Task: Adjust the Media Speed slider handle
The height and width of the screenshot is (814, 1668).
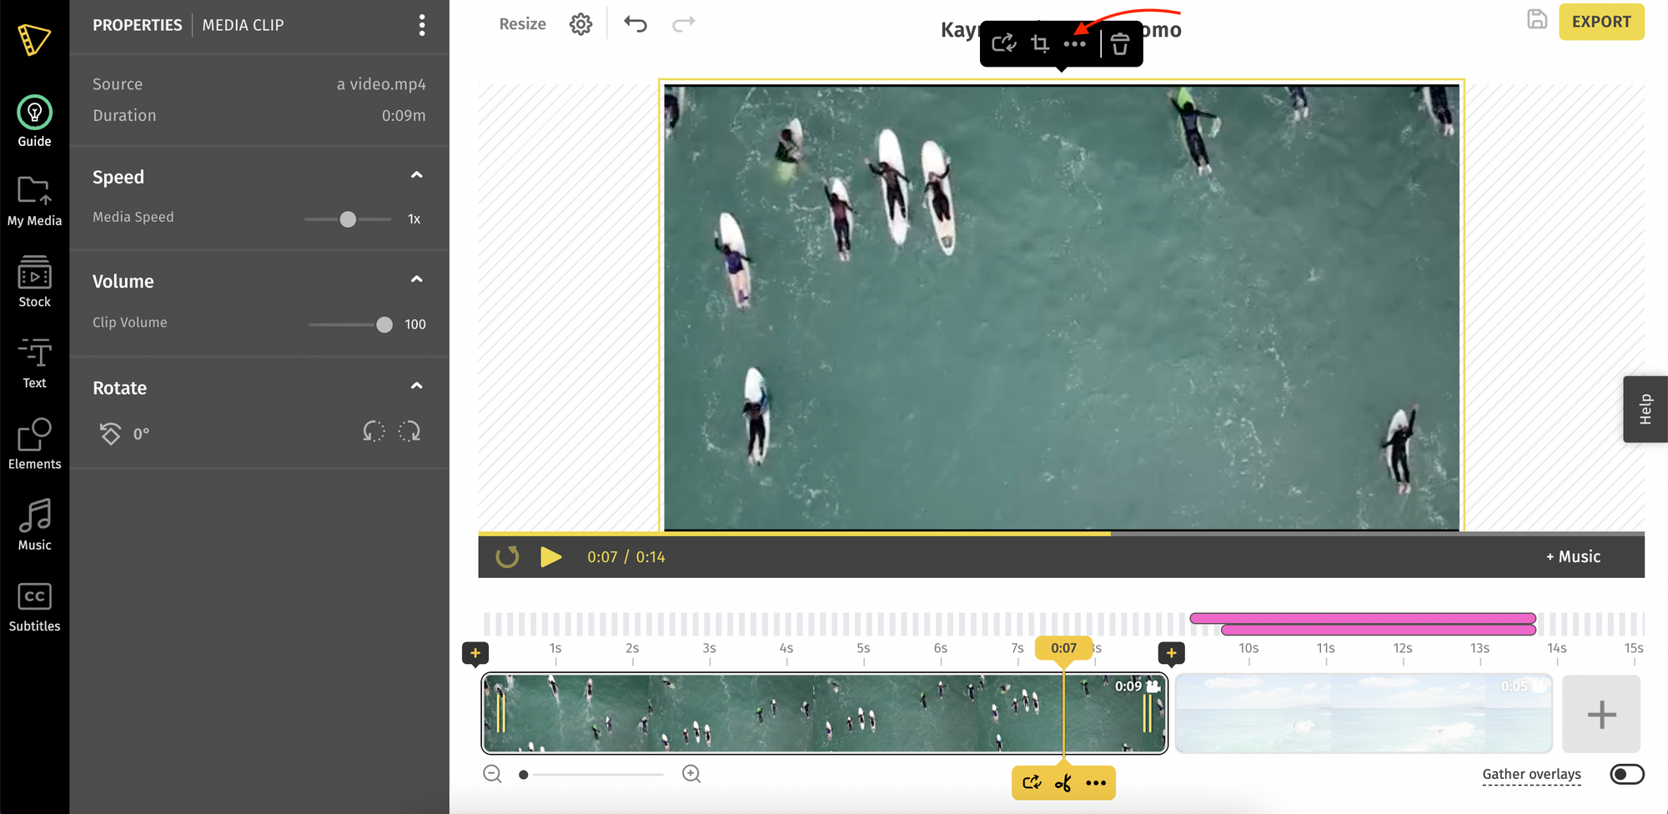Action: pos(348,219)
